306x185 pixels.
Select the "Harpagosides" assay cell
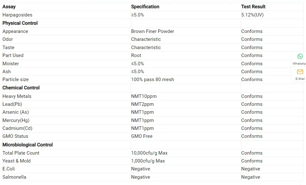[17, 15]
